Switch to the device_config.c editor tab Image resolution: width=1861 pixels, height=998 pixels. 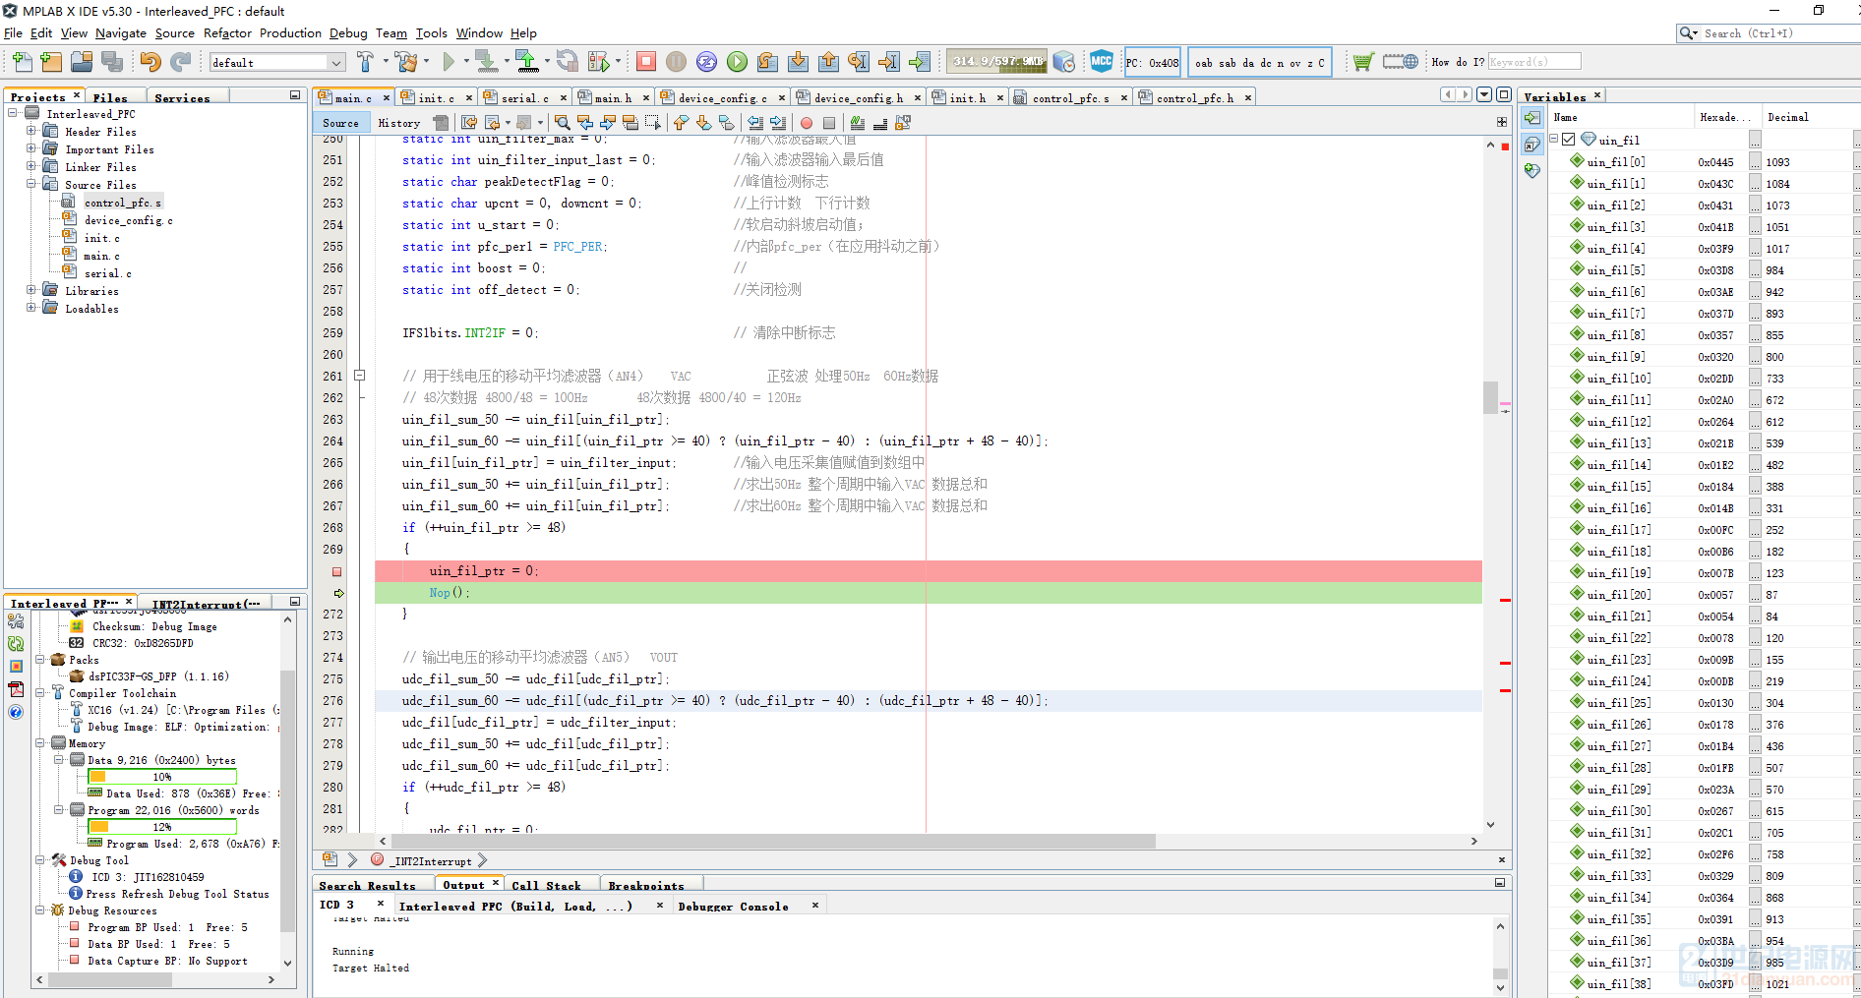[722, 98]
